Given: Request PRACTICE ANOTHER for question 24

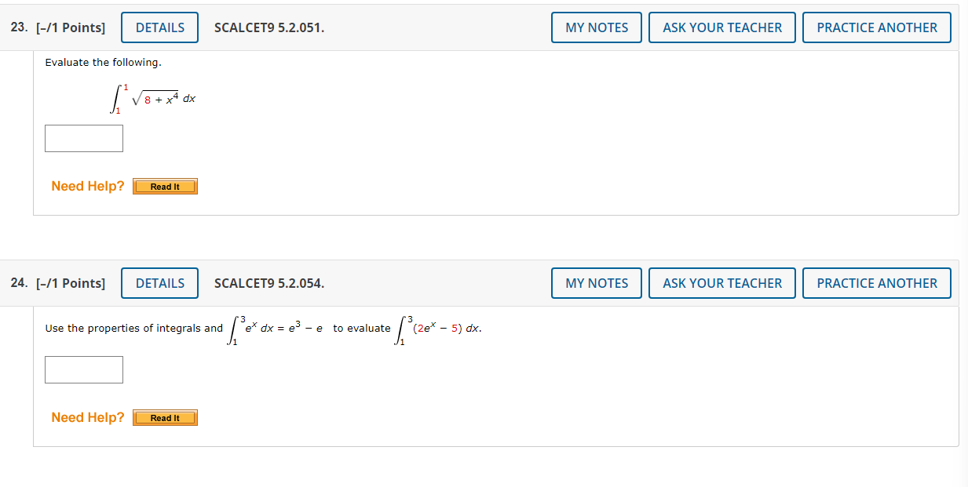Looking at the screenshot, I should click(876, 282).
